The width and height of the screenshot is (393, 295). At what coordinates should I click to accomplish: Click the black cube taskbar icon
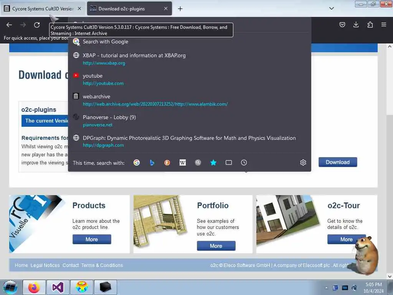105,287
